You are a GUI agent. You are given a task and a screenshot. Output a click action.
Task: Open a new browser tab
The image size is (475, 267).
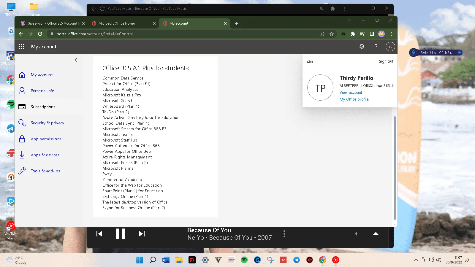[237, 23]
